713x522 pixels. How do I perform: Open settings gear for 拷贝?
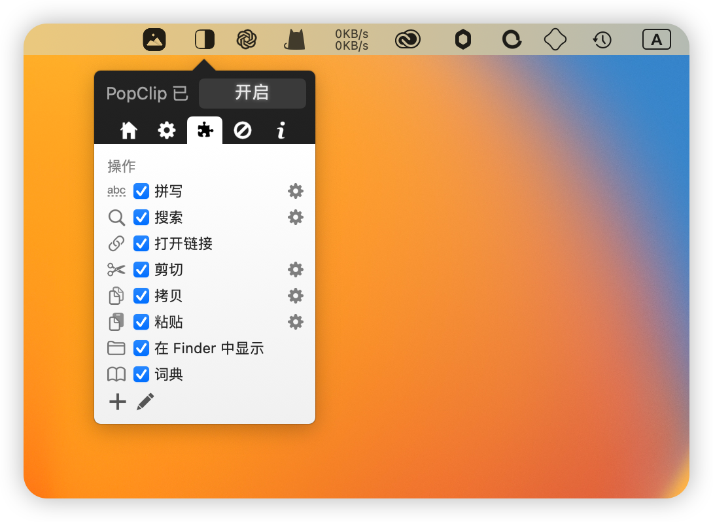[x=296, y=296]
